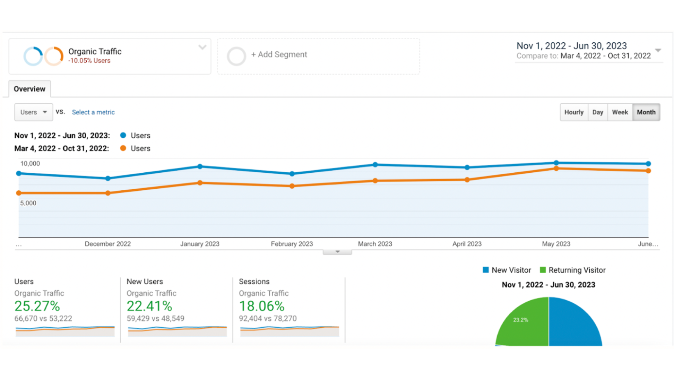Switch graph granularity to Day
This screenshot has height=379, width=674.
point(598,112)
